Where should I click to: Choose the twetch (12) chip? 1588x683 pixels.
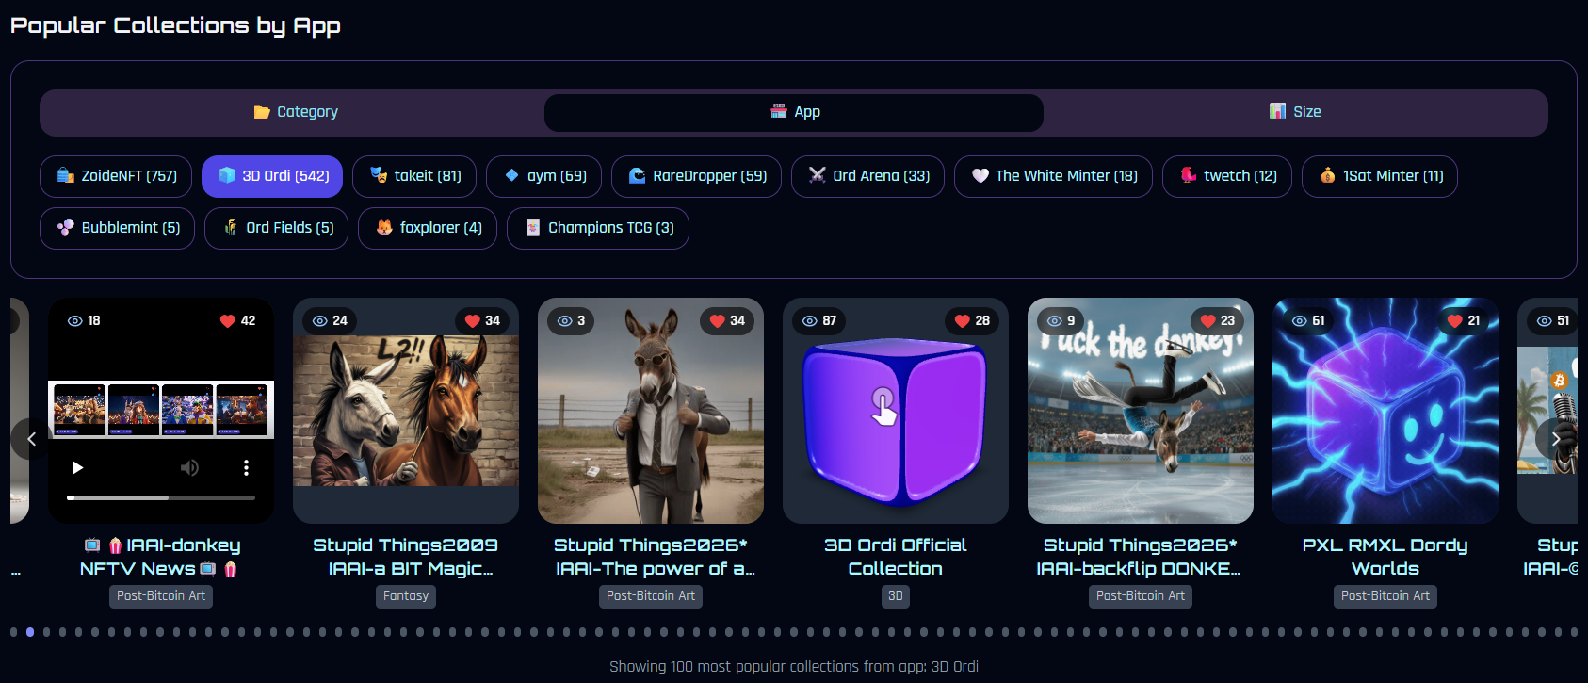[1227, 176]
